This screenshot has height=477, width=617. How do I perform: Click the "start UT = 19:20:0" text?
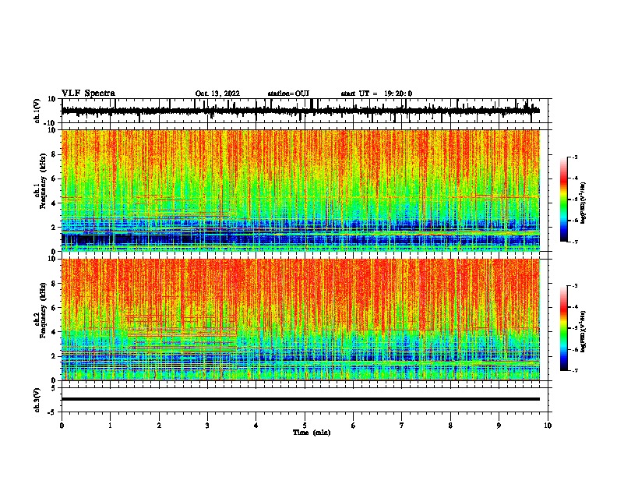tap(376, 94)
